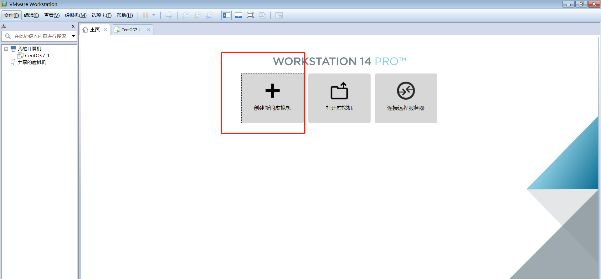The image size is (601, 279).
Task: Click 连接远程服务器 button
Action: 406,98
